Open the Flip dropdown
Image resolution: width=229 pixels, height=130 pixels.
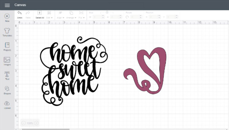tap(82, 15)
